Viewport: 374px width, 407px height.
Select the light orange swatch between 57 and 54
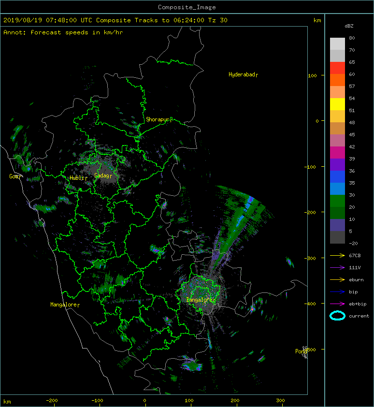coord(337,92)
